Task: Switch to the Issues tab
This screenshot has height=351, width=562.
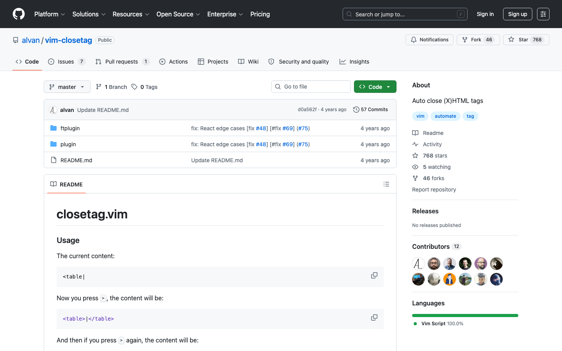Action: [66, 62]
